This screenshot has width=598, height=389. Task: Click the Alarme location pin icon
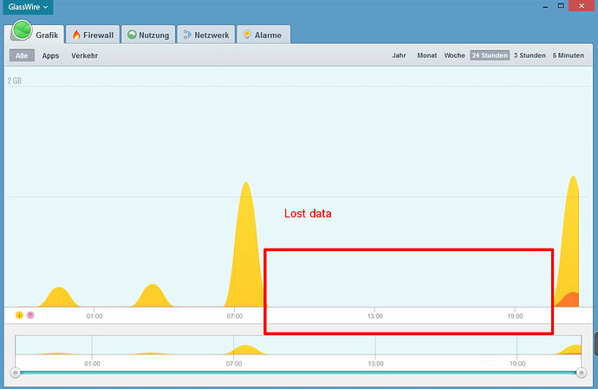248,36
